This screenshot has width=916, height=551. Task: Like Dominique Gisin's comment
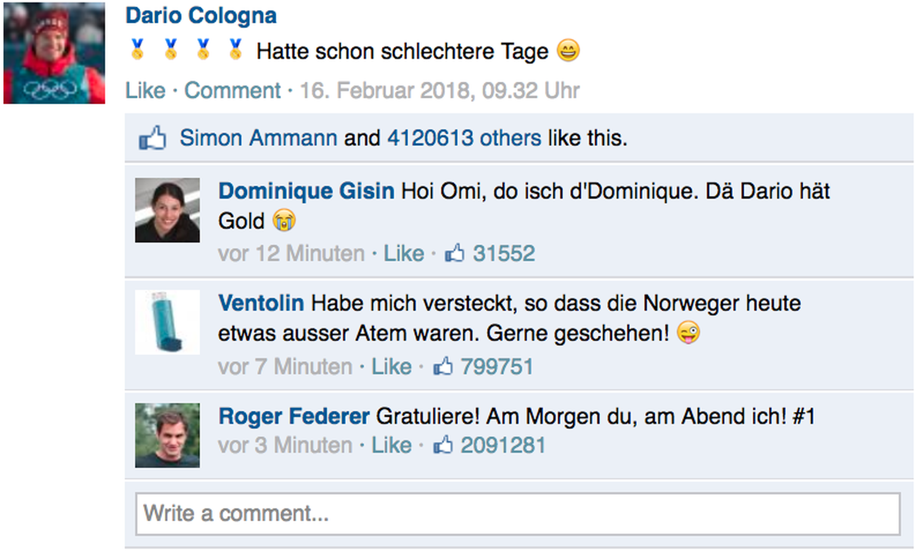(403, 253)
